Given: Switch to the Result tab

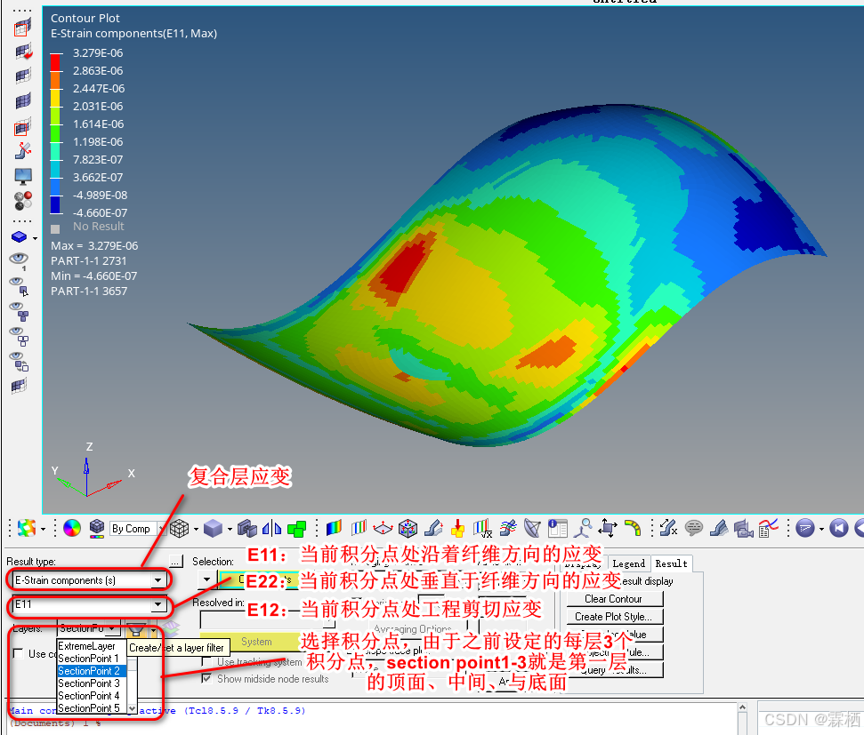Looking at the screenshot, I should 671,563.
